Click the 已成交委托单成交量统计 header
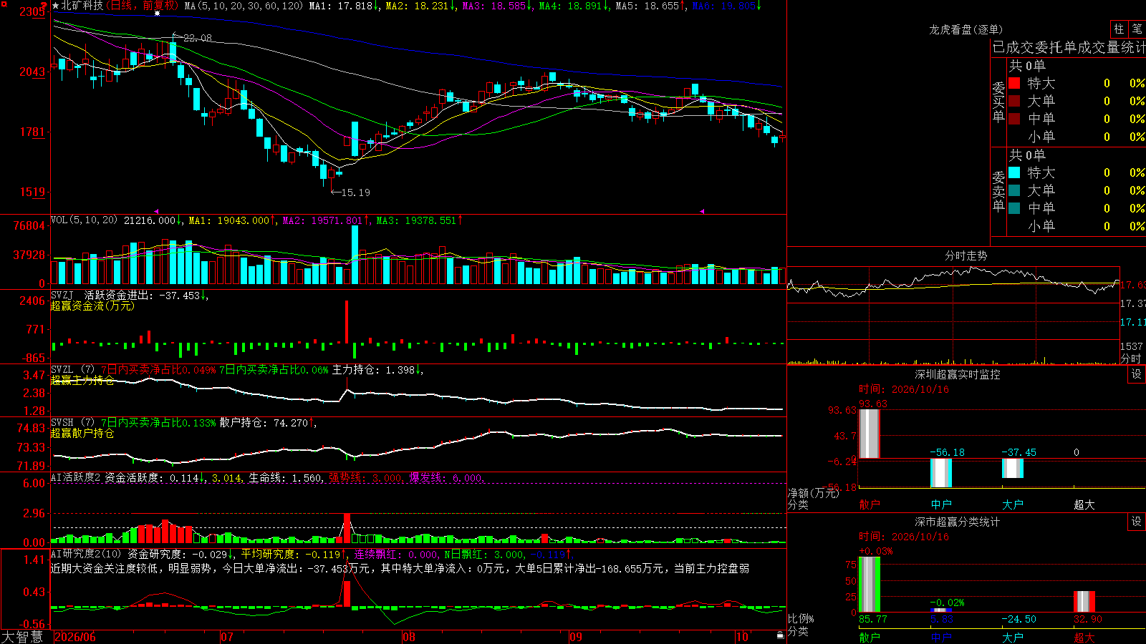The height and width of the screenshot is (644, 1146). pyautogui.click(x=1069, y=47)
